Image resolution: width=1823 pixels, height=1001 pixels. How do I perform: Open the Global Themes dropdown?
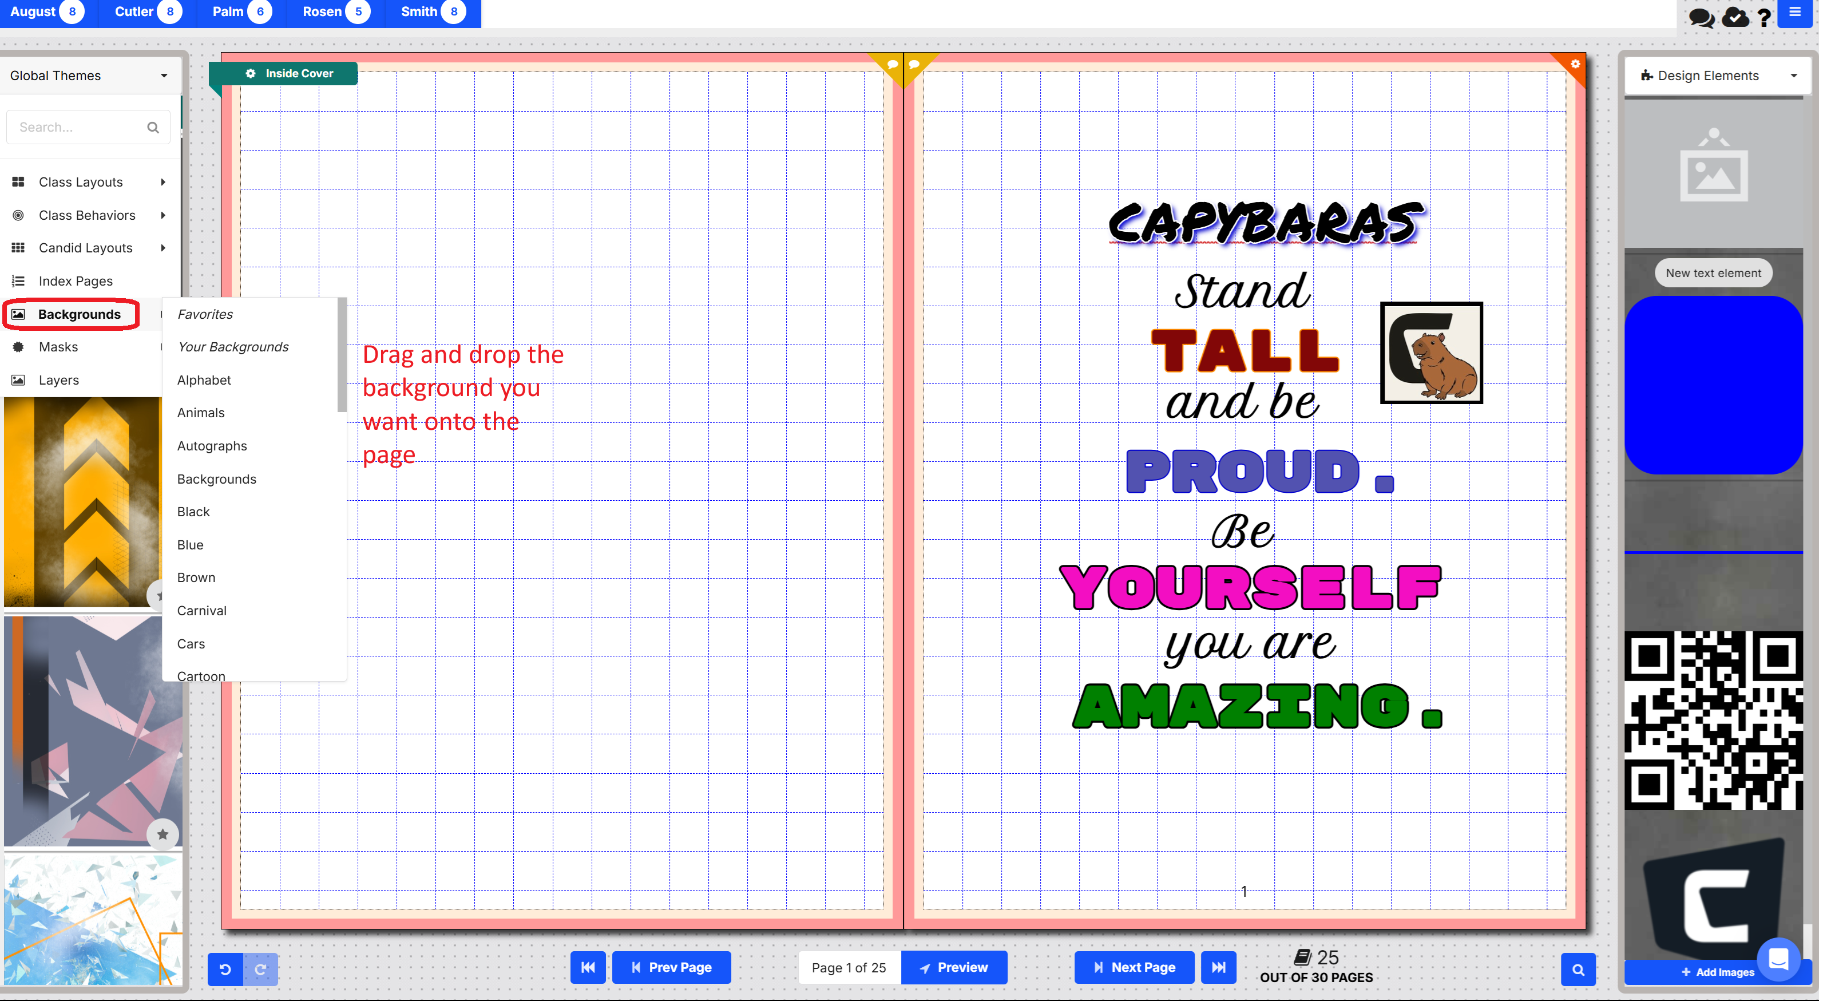pos(89,76)
